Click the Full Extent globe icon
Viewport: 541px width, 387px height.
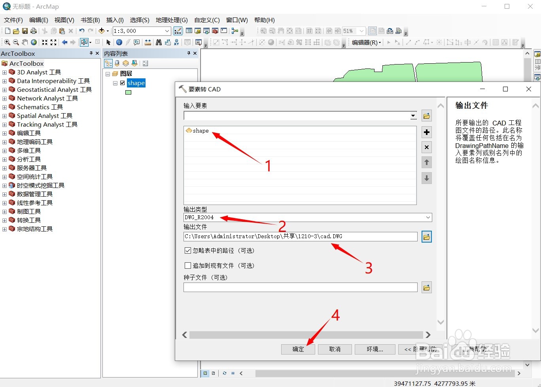pos(34,42)
